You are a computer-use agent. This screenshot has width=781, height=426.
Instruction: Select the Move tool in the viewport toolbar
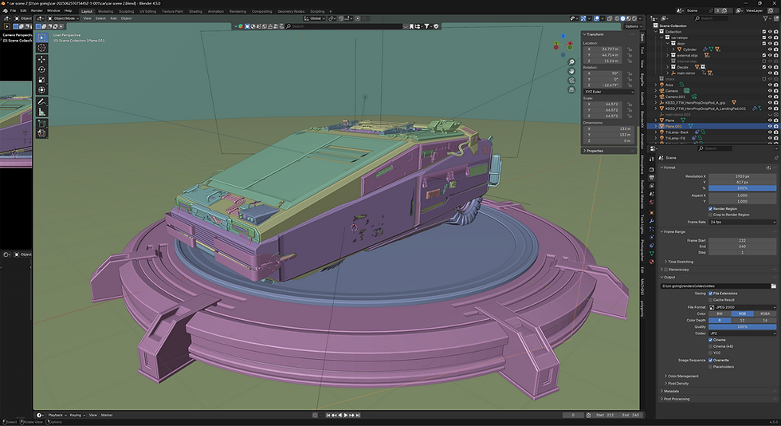[42, 59]
